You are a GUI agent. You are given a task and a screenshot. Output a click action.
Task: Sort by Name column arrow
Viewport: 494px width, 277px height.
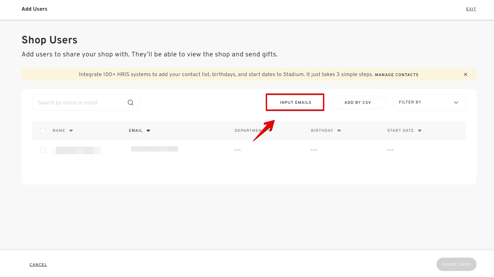pos(71,131)
